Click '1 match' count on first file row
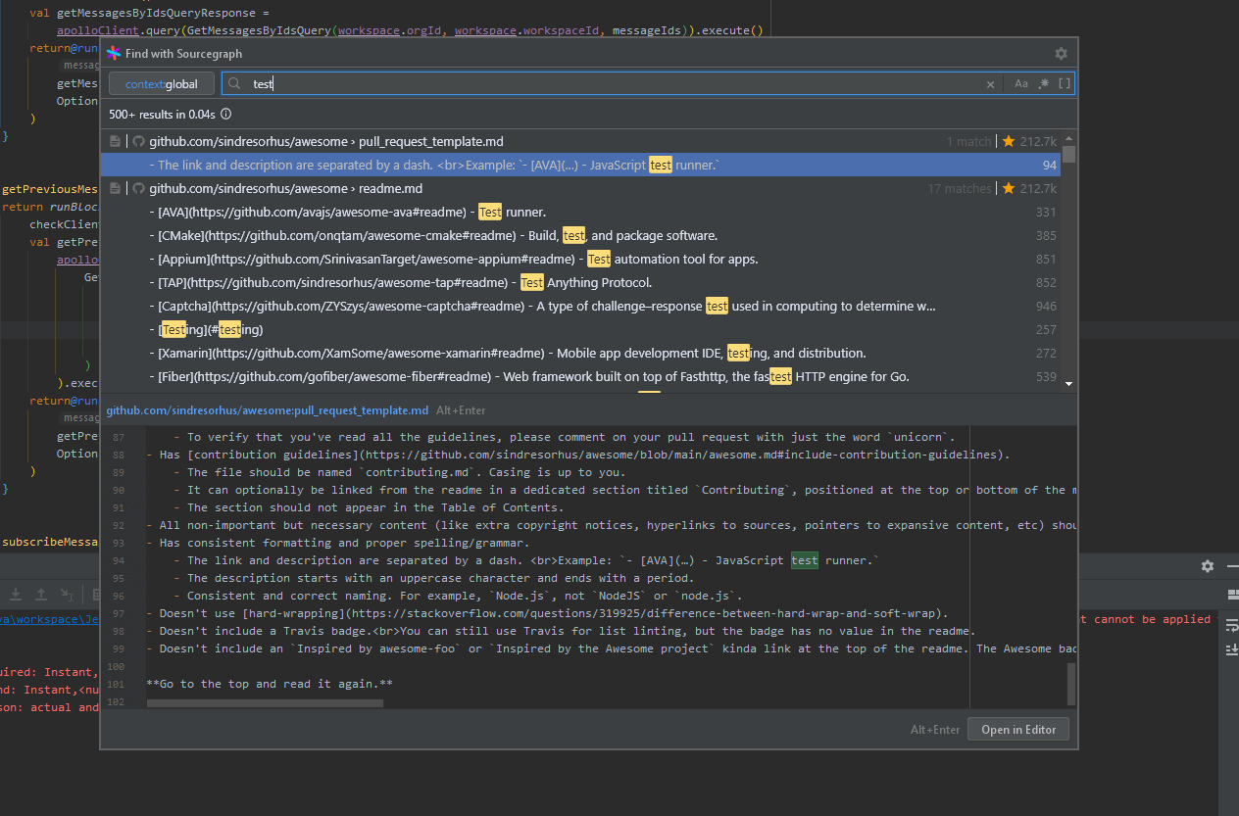The height and width of the screenshot is (816, 1239). click(x=968, y=141)
